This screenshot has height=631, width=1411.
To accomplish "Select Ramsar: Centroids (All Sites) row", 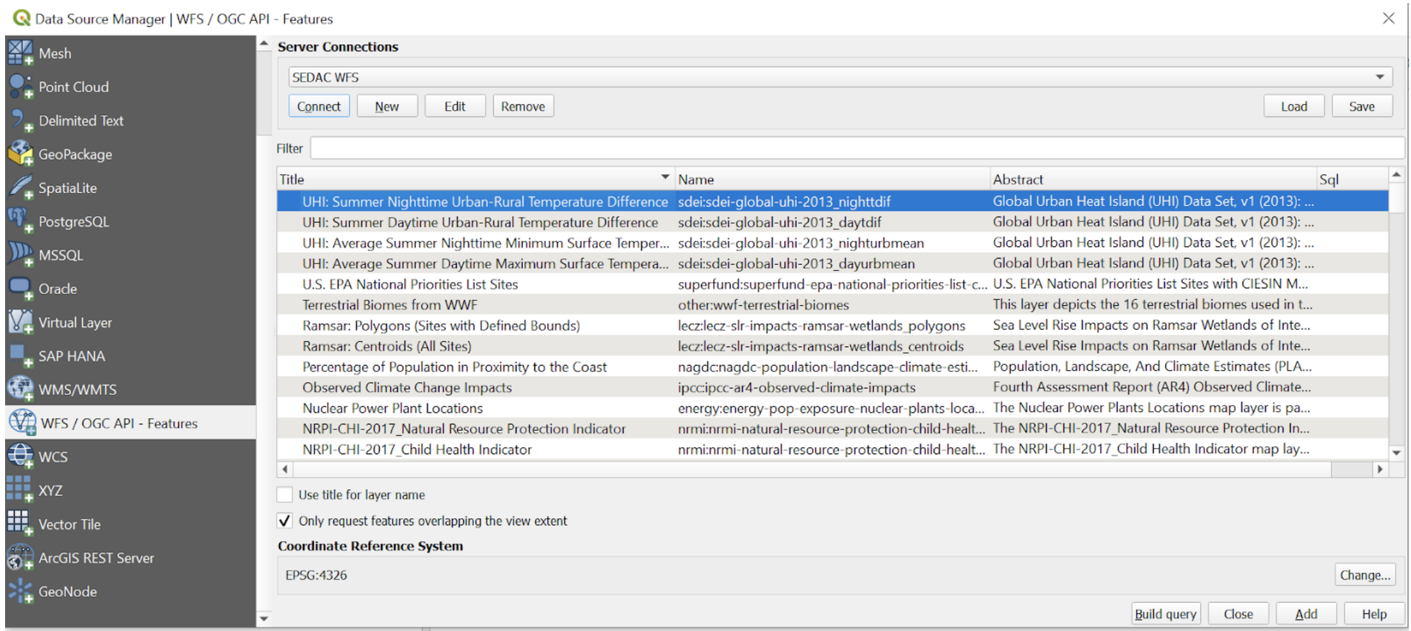I will [832, 346].
